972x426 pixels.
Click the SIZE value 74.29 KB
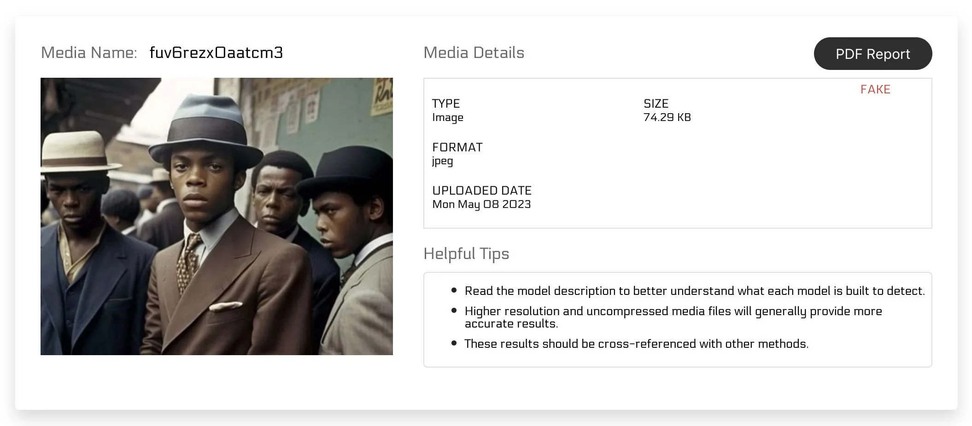tap(667, 117)
